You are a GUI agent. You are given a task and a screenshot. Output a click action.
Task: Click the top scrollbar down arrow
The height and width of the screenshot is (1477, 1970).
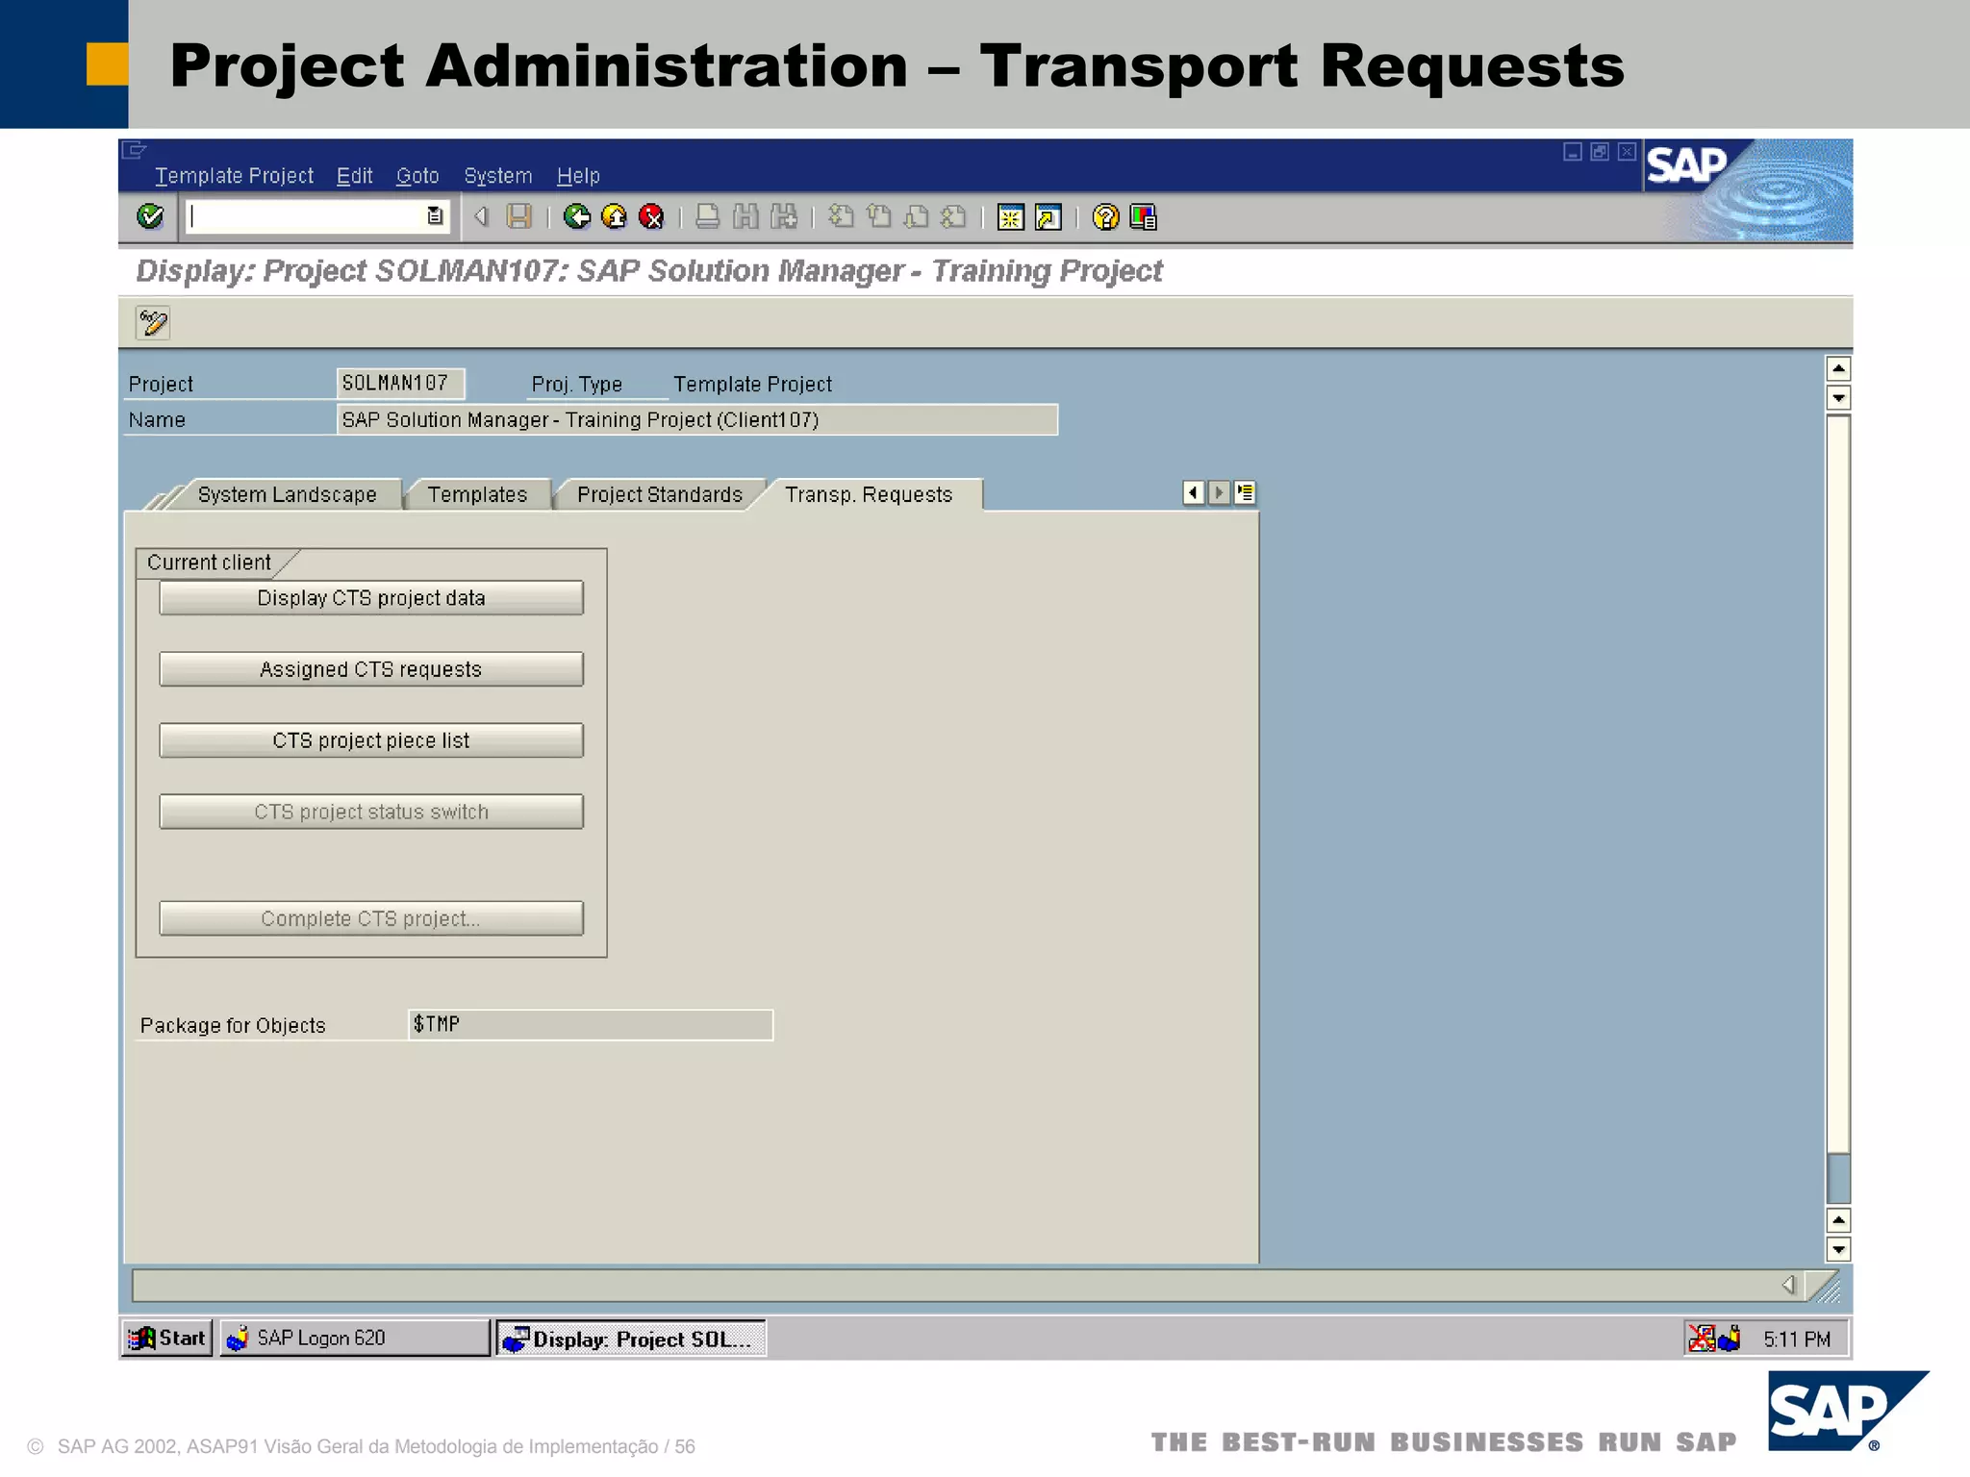(x=1838, y=397)
